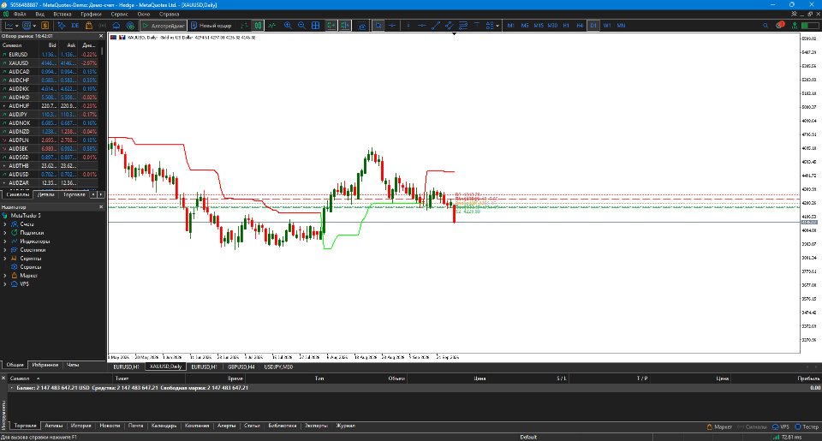Click the zoom out magnifier icon

pos(301,25)
